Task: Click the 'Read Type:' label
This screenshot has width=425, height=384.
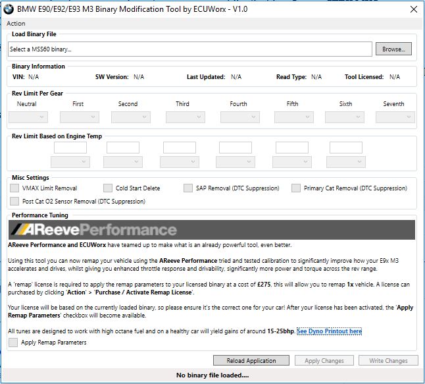Action: pyautogui.click(x=291, y=77)
